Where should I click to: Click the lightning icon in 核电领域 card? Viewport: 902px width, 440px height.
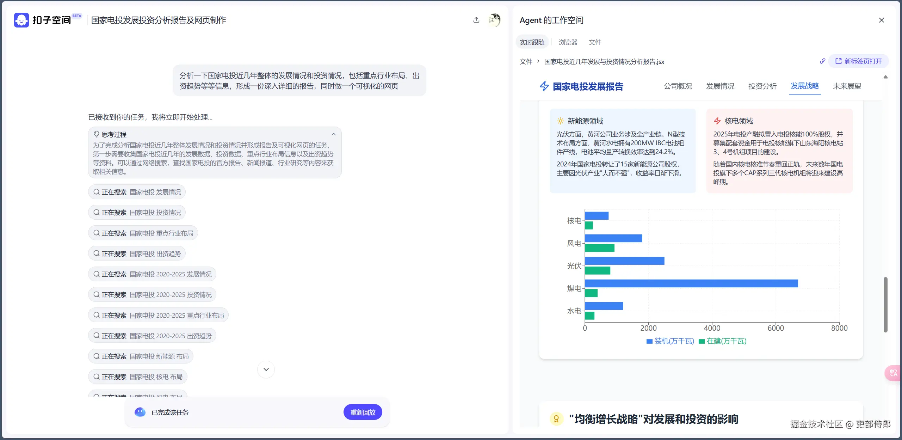tap(718, 121)
